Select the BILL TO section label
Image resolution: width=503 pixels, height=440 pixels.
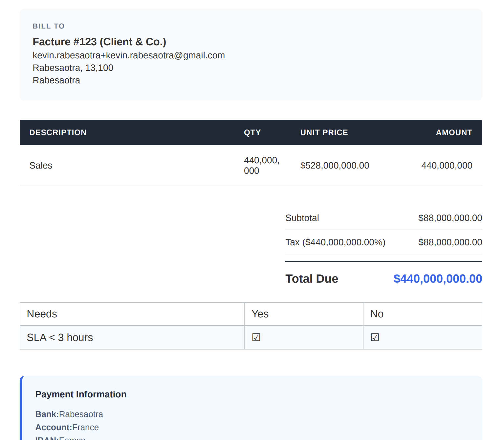[x=49, y=26]
